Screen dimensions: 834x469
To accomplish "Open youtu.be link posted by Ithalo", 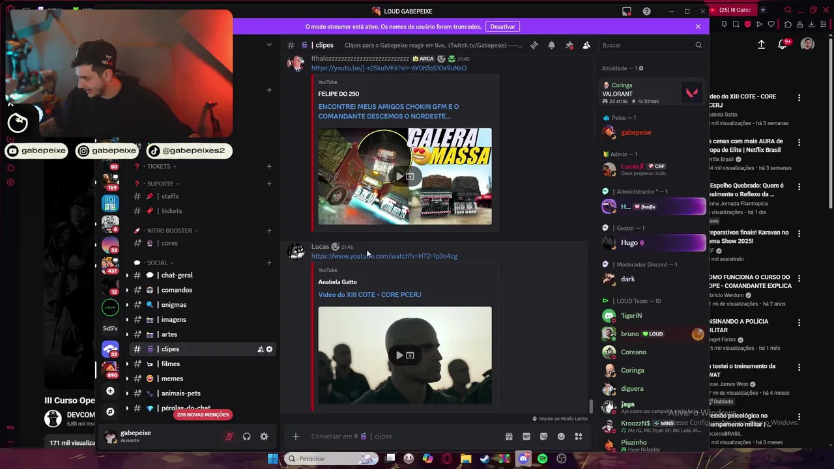I will pyautogui.click(x=388, y=68).
